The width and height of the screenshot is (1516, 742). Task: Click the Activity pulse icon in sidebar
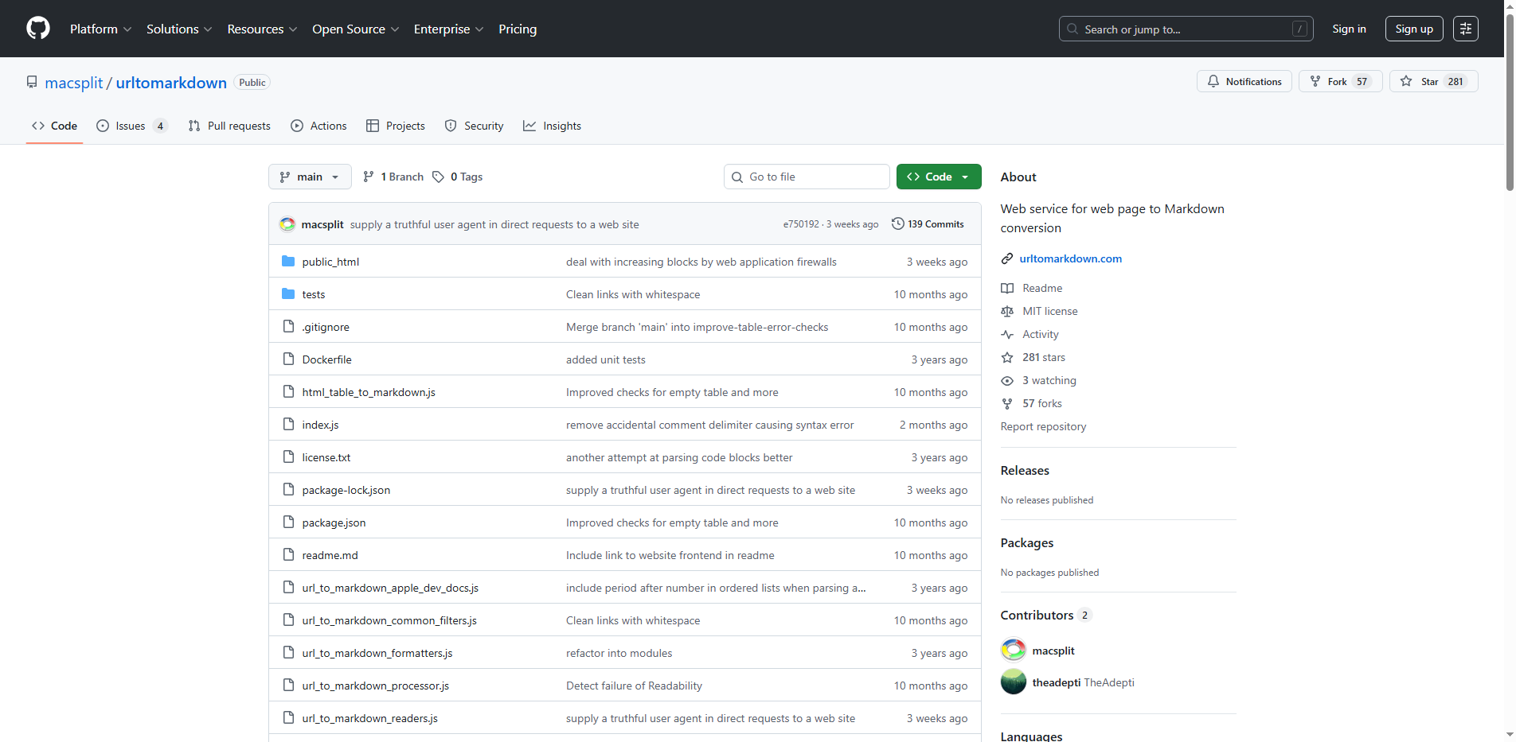(1006, 334)
